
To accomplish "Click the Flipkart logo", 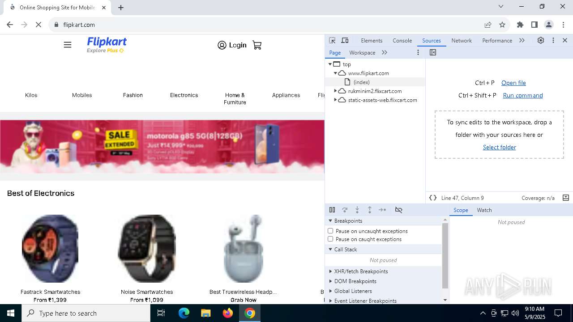I will [107, 45].
